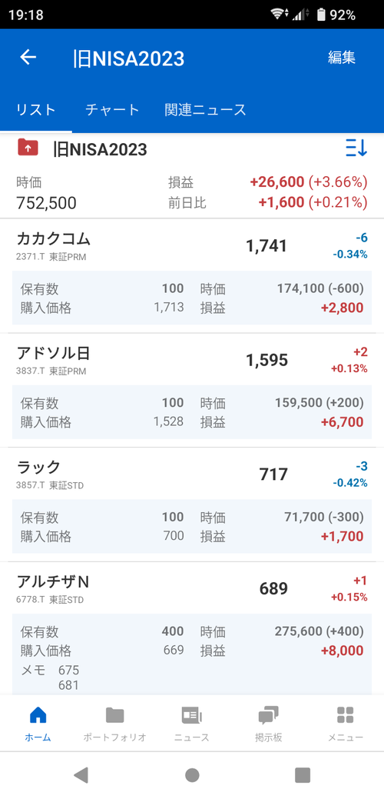Tap the 編集 edit button
384x799 pixels.
tap(341, 58)
